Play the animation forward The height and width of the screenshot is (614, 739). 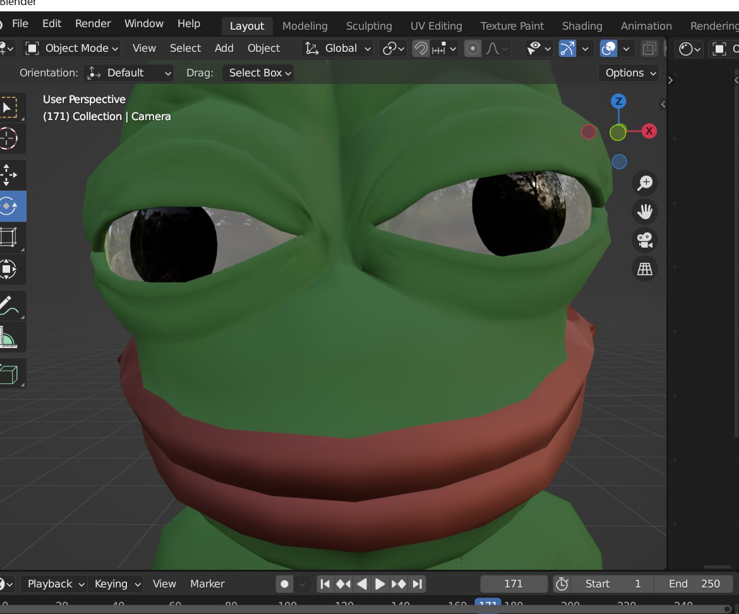click(380, 584)
